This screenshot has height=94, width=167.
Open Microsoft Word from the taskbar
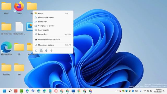73,91
